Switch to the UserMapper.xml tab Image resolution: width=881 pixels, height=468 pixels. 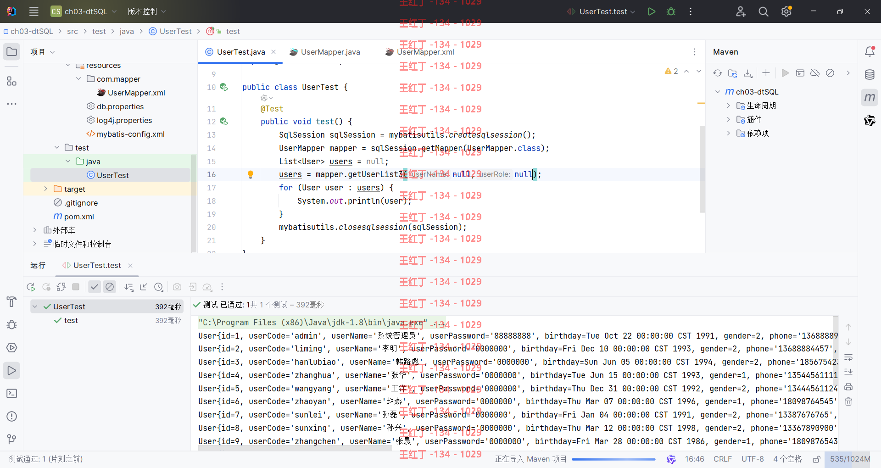(420, 52)
